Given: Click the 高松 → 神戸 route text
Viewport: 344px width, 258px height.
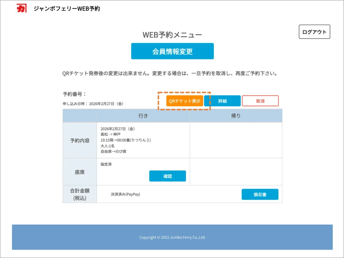Looking at the screenshot, I should pyautogui.click(x=110, y=134).
